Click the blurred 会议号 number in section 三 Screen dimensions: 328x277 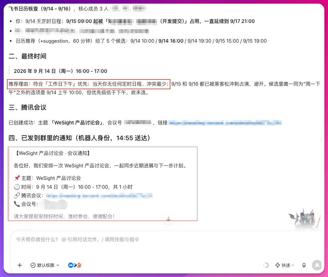point(138,122)
